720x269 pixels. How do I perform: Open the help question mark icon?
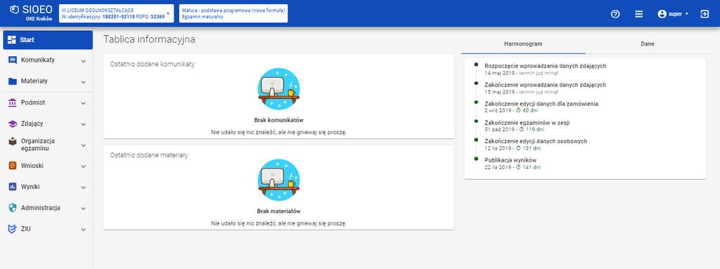tap(615, 14)
